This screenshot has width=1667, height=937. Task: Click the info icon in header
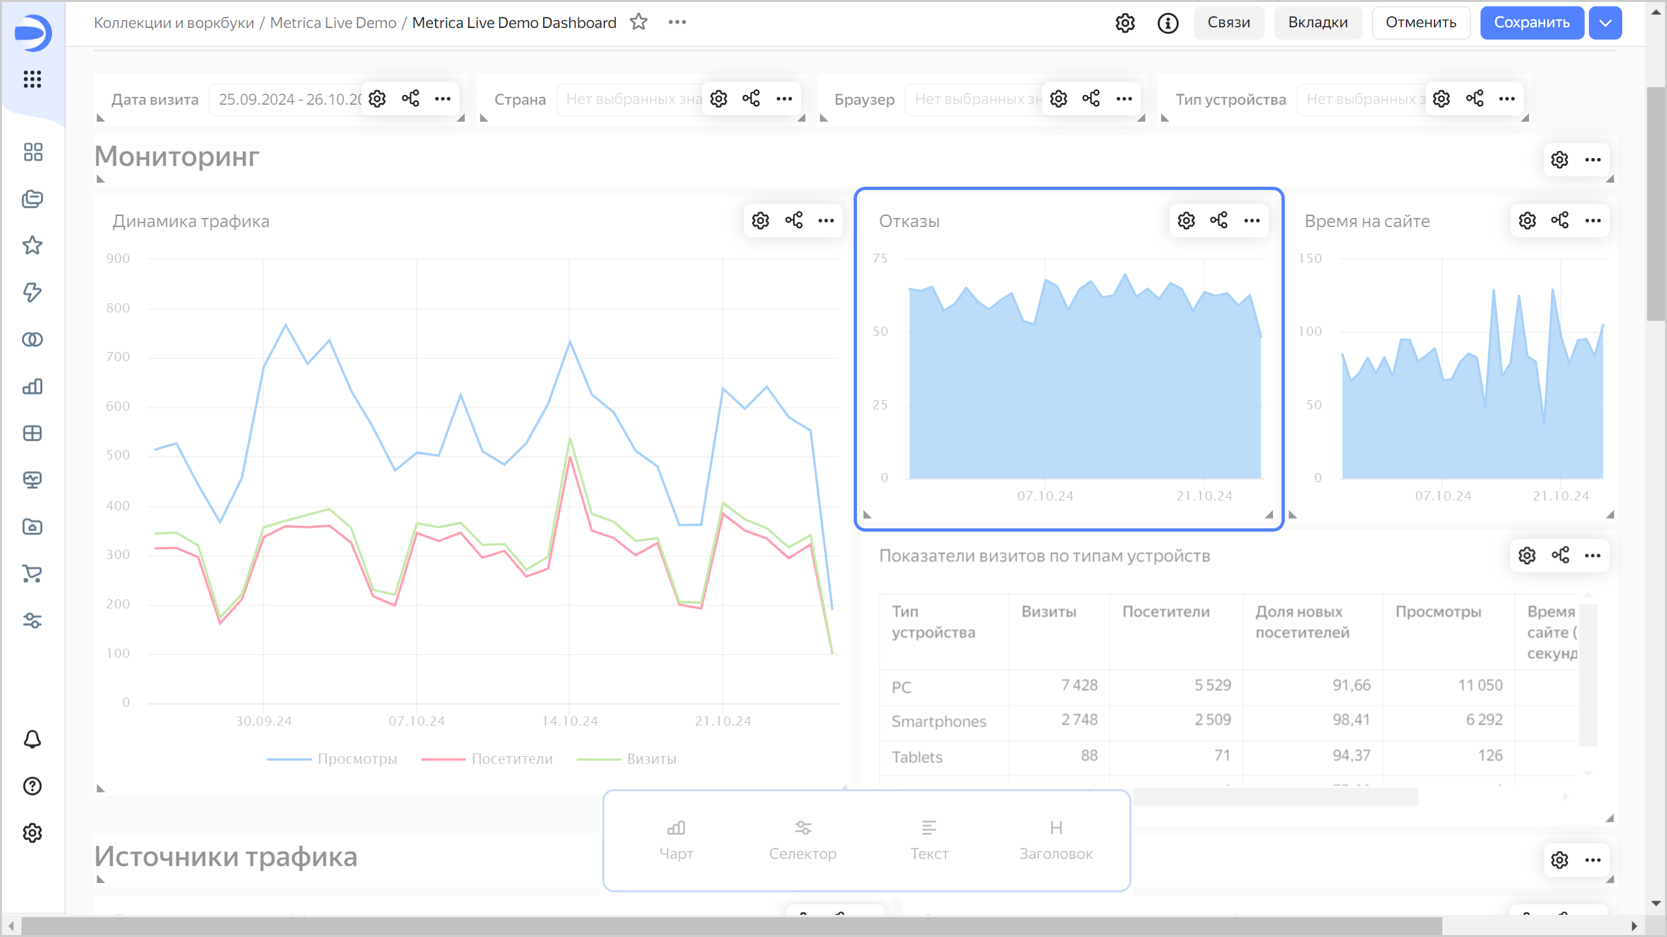pyautogui.click(x=1168, y=23)
